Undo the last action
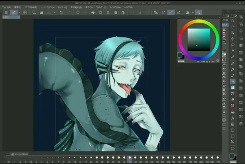This screenshot has height=164, width=245. coord(61,13)
